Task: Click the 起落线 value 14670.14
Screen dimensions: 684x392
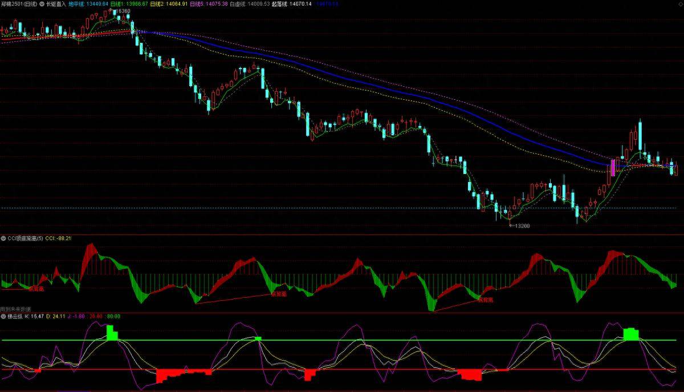Action: pyautogui.click(x=301, y=3)
